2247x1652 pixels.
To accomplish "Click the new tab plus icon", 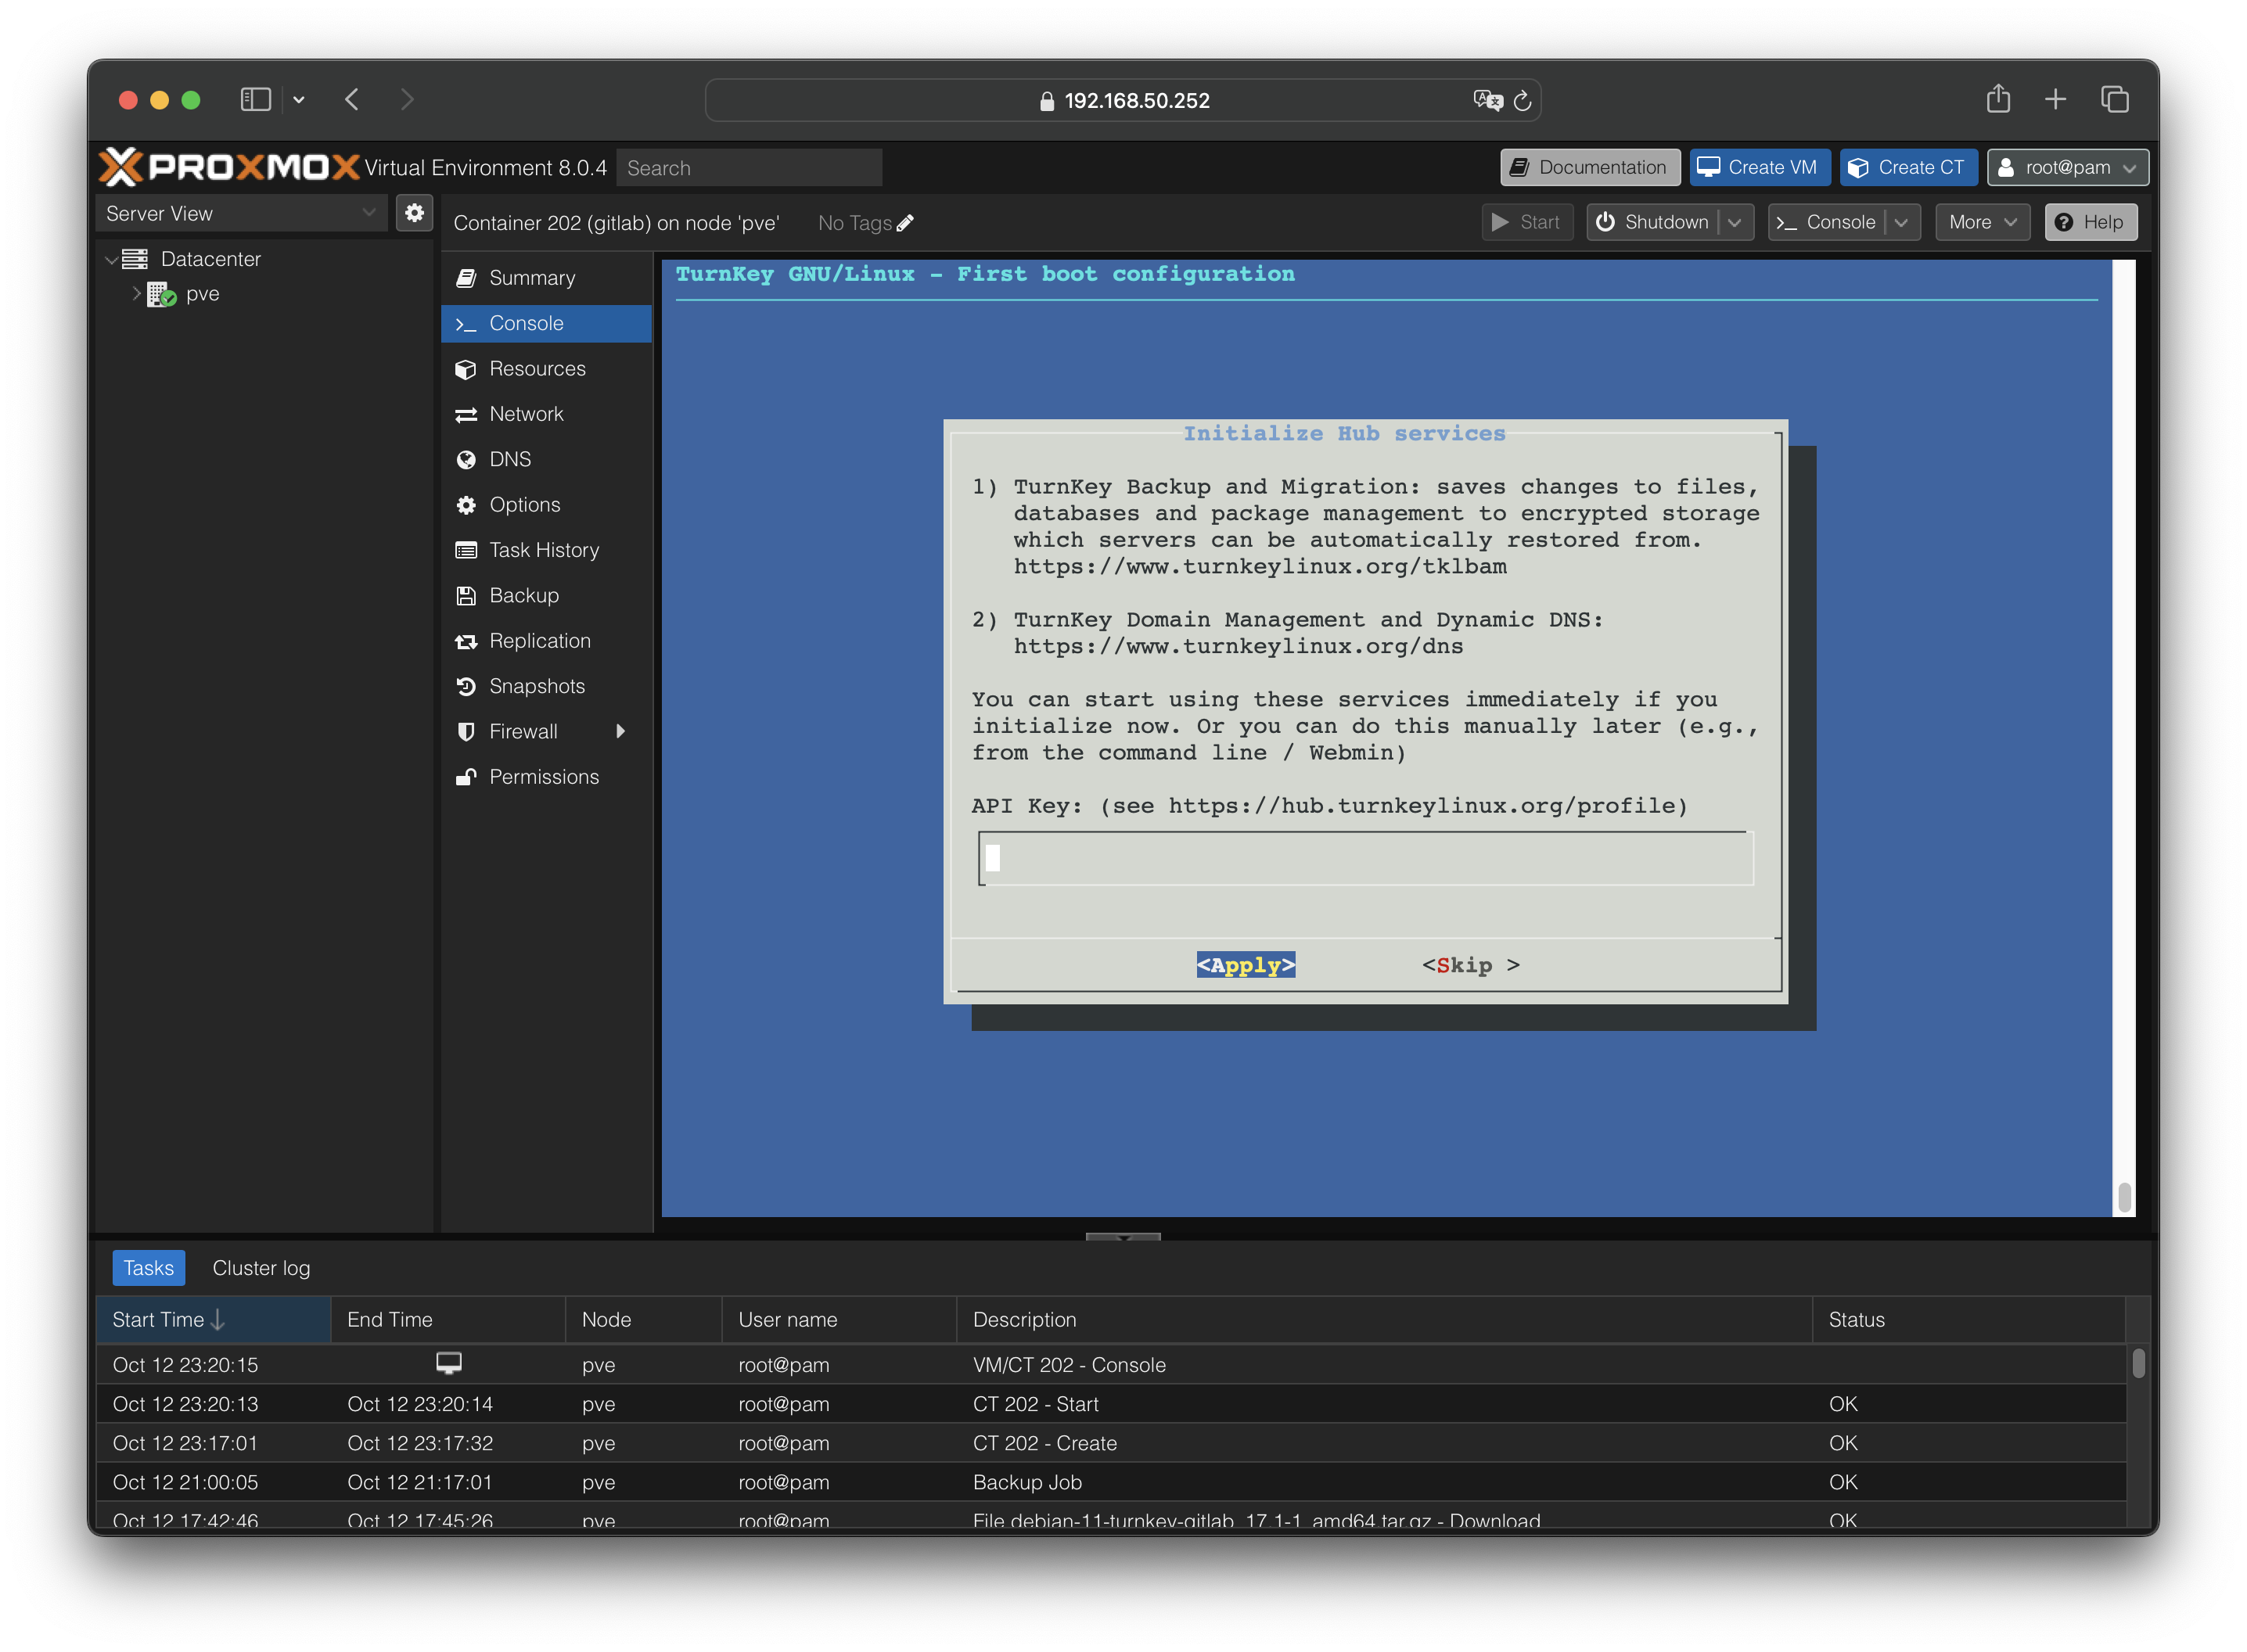I will (x=2055, y=99).
